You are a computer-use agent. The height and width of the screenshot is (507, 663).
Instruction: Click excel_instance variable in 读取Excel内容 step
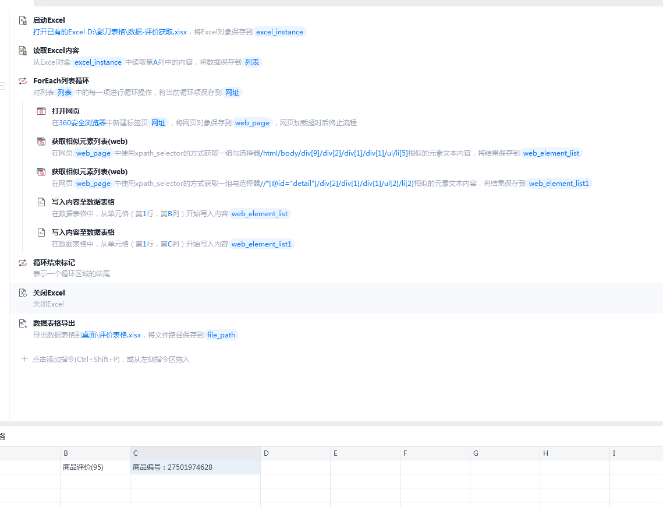tap(98, 62)
